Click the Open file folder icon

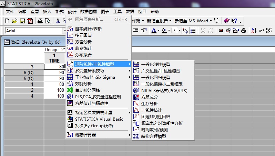(x=15, y=21)
